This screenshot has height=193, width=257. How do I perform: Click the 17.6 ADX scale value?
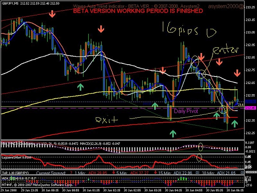point(248,177)
